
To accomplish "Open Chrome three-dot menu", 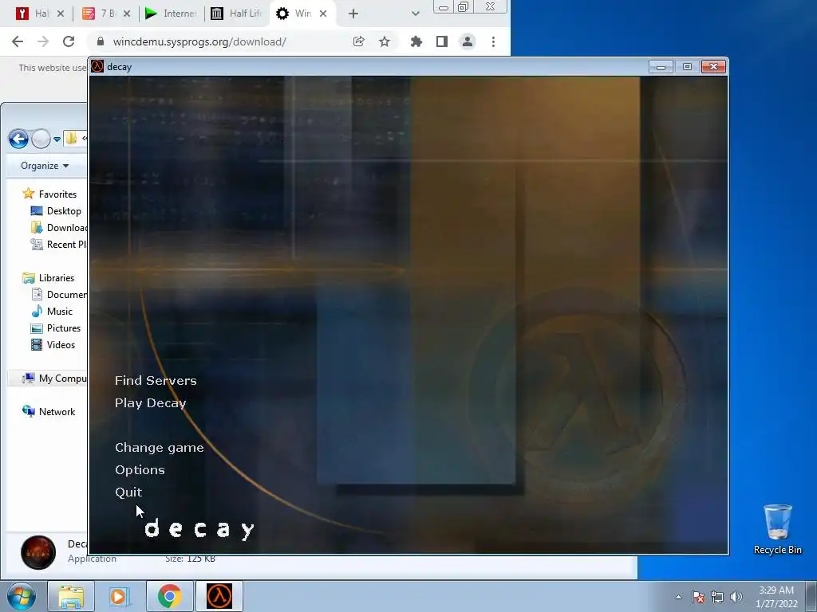I will click(493, 41).
